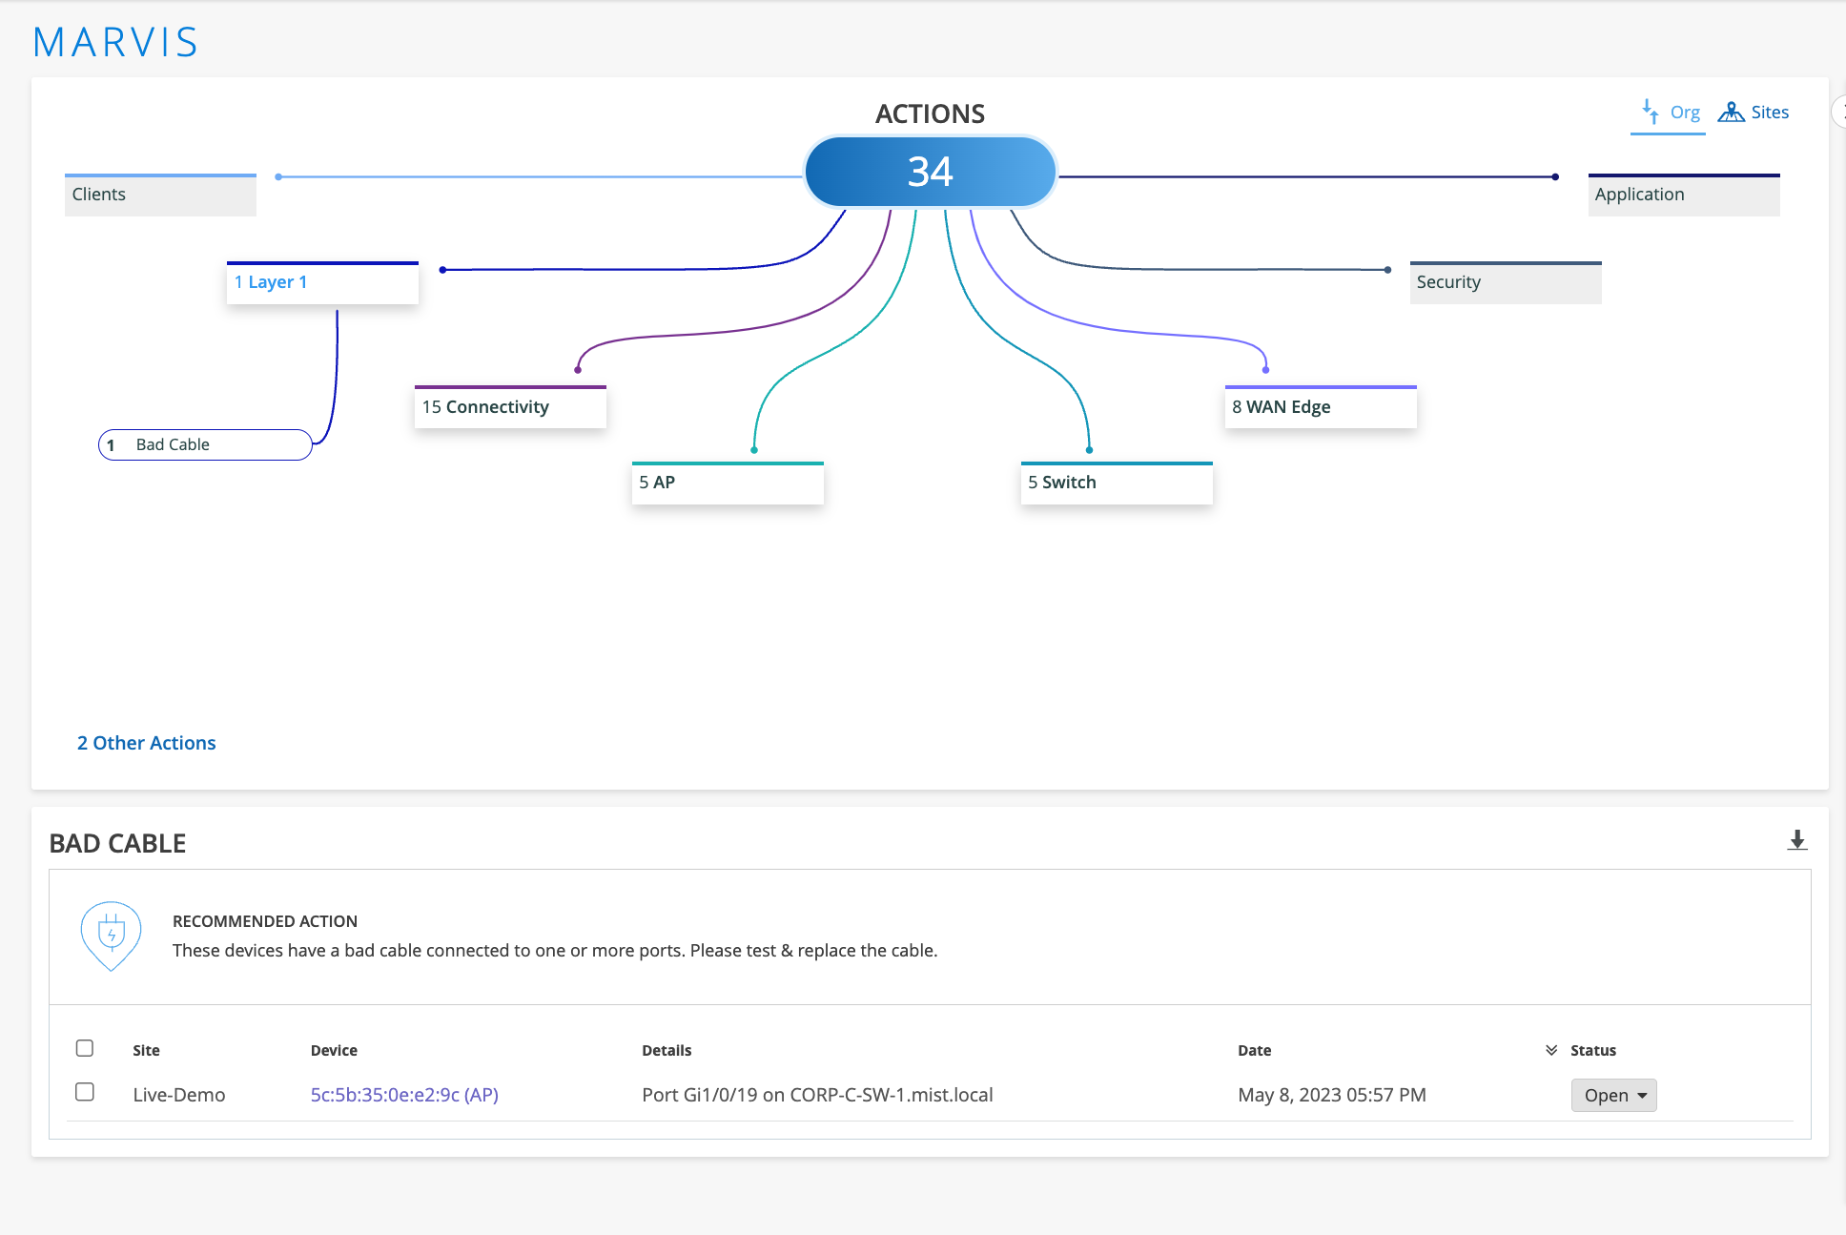Tick the select-all checkbox in table header
Screen dimensions: 1846x1235
pyautogui.click(x=85, y=1048)
